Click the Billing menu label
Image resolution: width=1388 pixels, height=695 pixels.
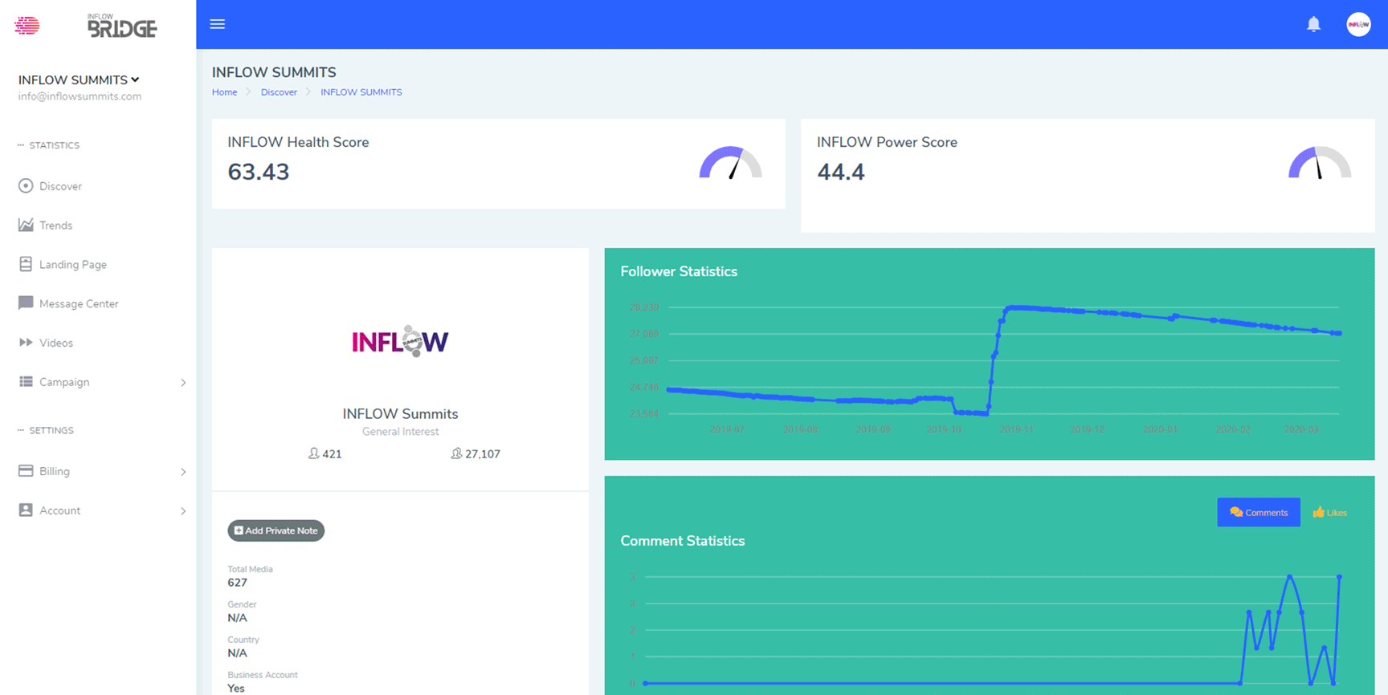click(x=55, y=471)
